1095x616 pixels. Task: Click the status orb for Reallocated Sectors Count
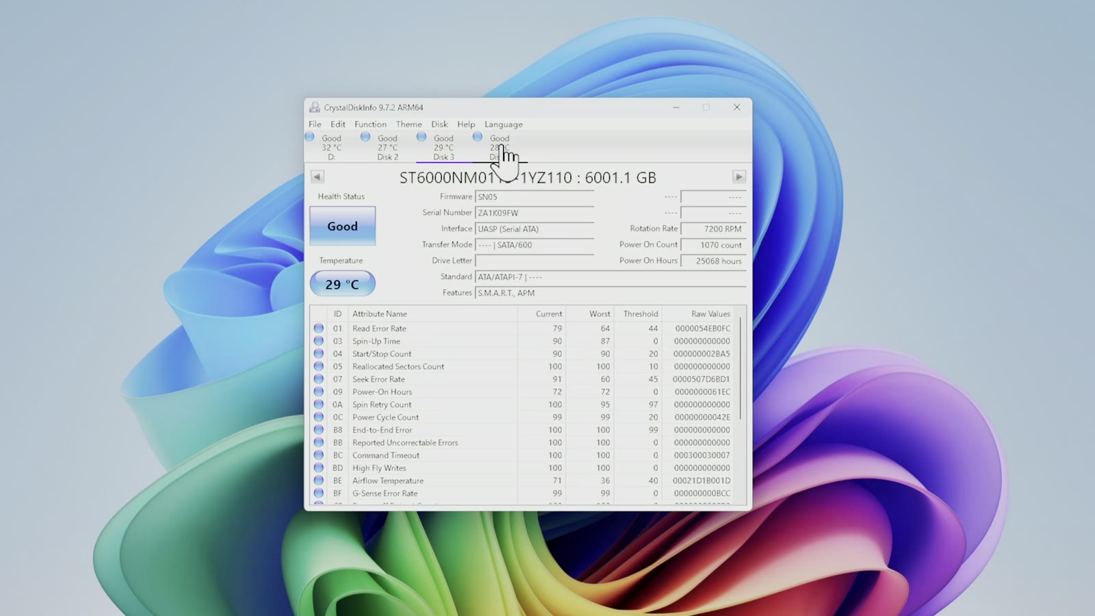[319, 366]
